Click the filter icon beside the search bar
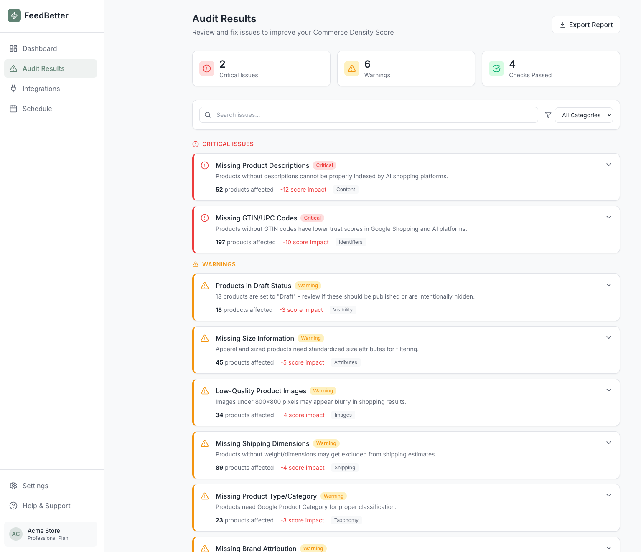641x552 pixels. point(548,115)
